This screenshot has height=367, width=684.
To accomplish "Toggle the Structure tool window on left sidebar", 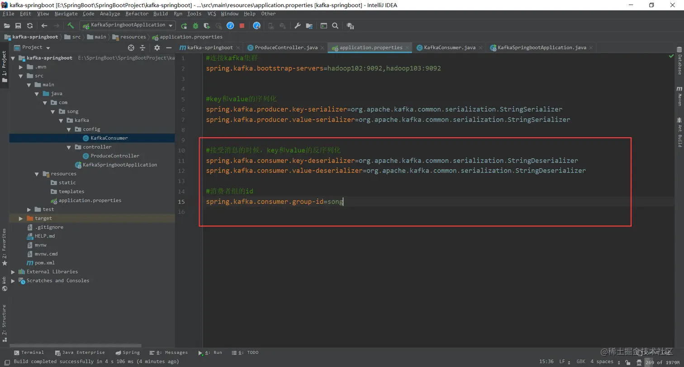I will (4, 322).
